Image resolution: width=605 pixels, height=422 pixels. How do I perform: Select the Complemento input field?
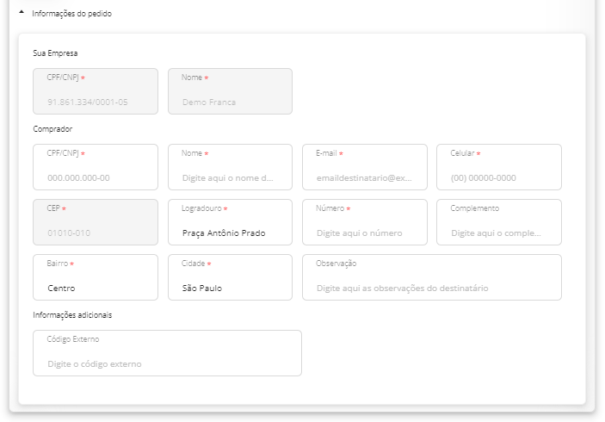click(x=499, y=222)
